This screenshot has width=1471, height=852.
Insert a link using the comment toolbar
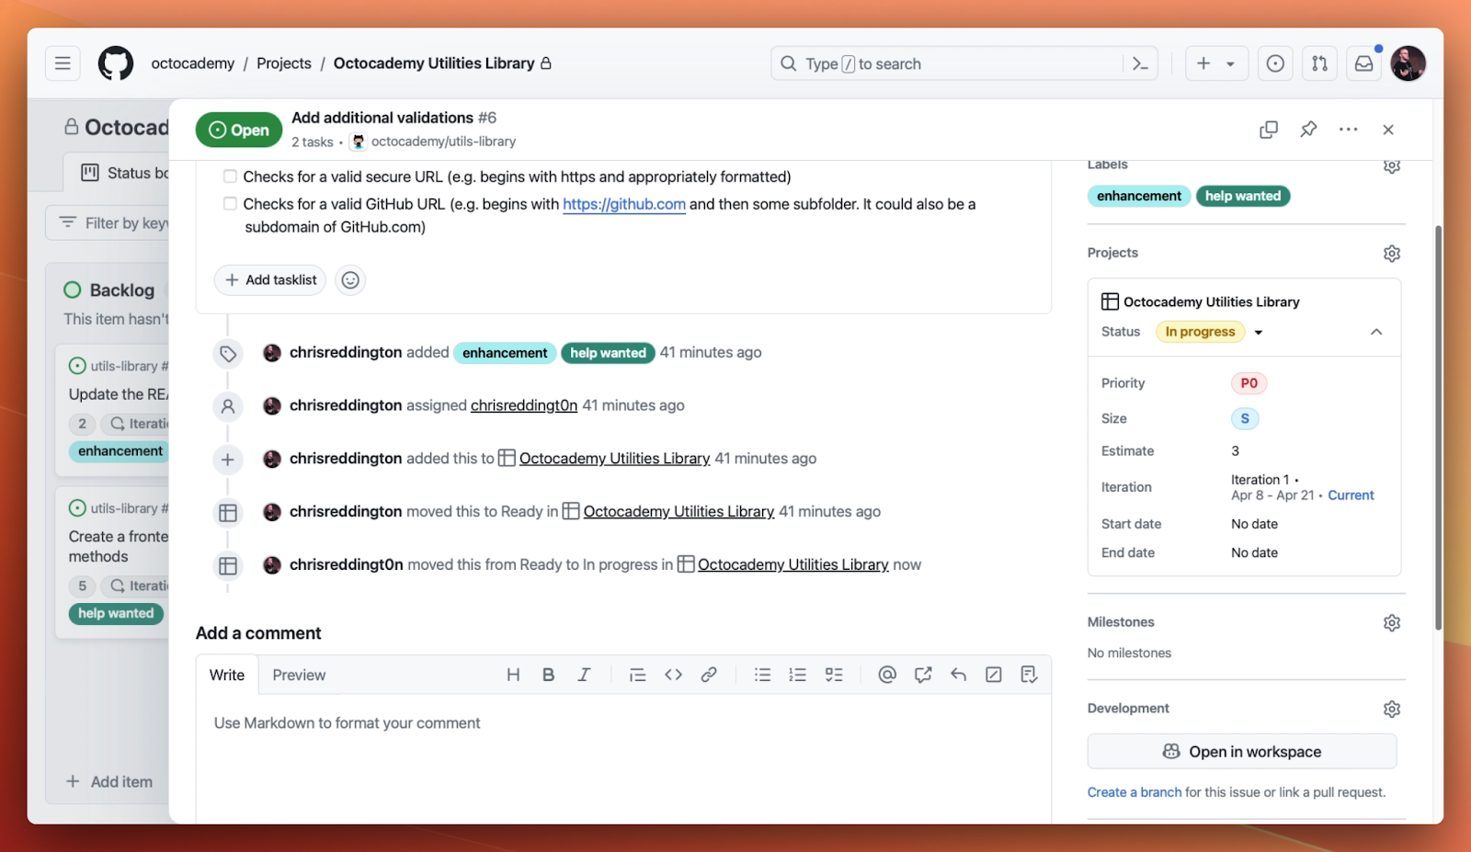pos(708,674)
